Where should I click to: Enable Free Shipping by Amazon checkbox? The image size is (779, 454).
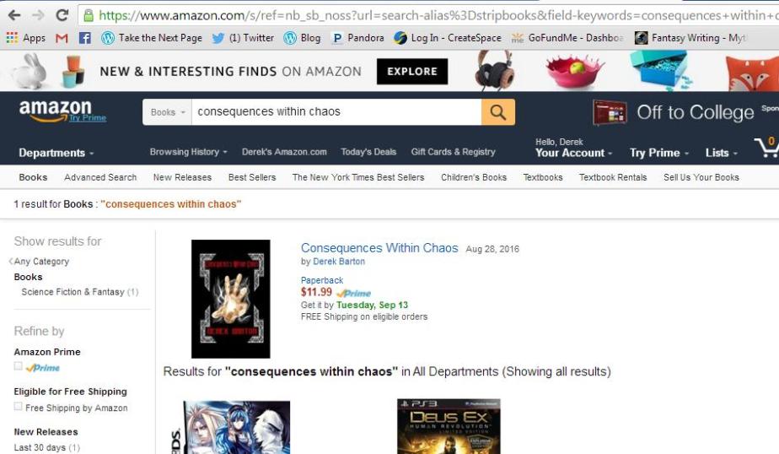tap(19, 407)
